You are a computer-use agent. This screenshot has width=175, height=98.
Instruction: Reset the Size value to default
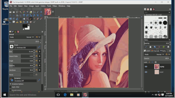tap(36, 51)
